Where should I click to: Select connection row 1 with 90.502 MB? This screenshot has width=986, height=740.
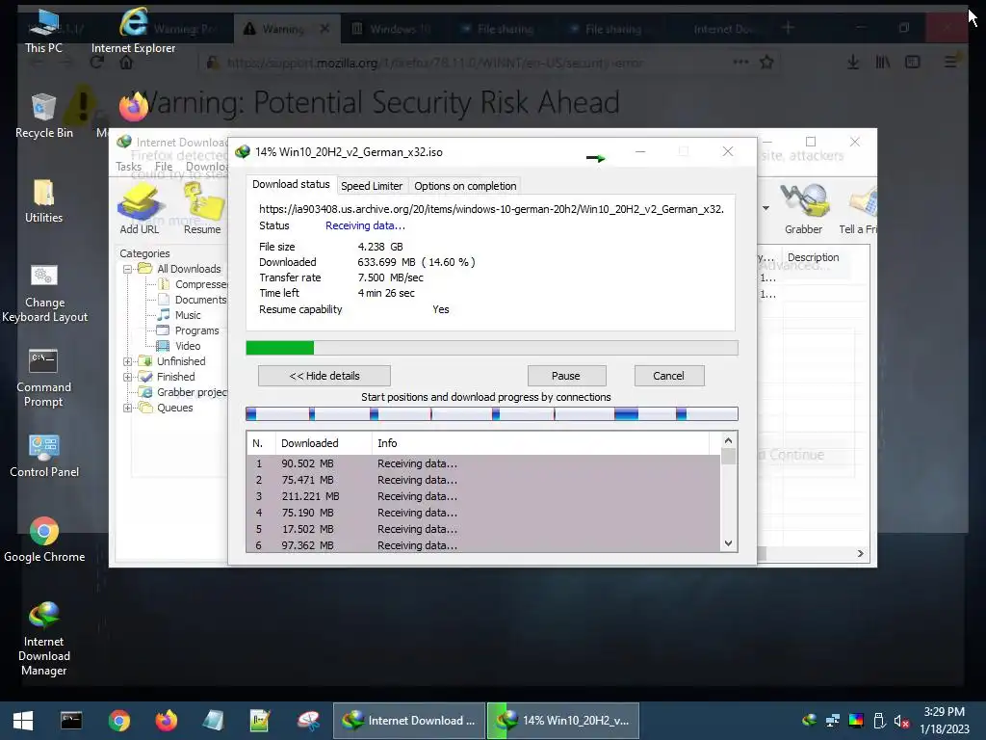483,463
